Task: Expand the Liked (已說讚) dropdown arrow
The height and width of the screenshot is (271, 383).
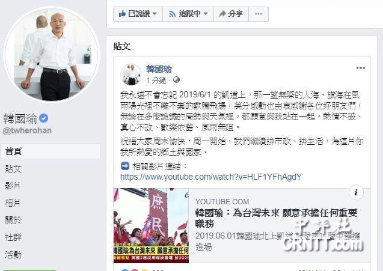Action: click(155, 14)
